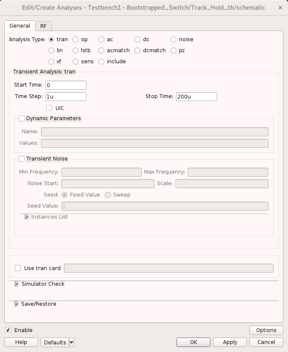This screenshot has height=352, width=288.
Task: Select the lstb analysis type
Action: [75, 50]
